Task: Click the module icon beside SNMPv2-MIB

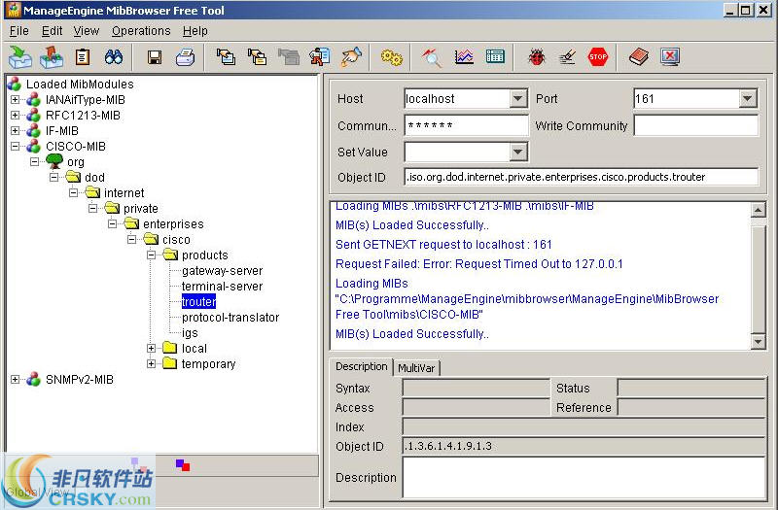Action: (x=33, y=379)
